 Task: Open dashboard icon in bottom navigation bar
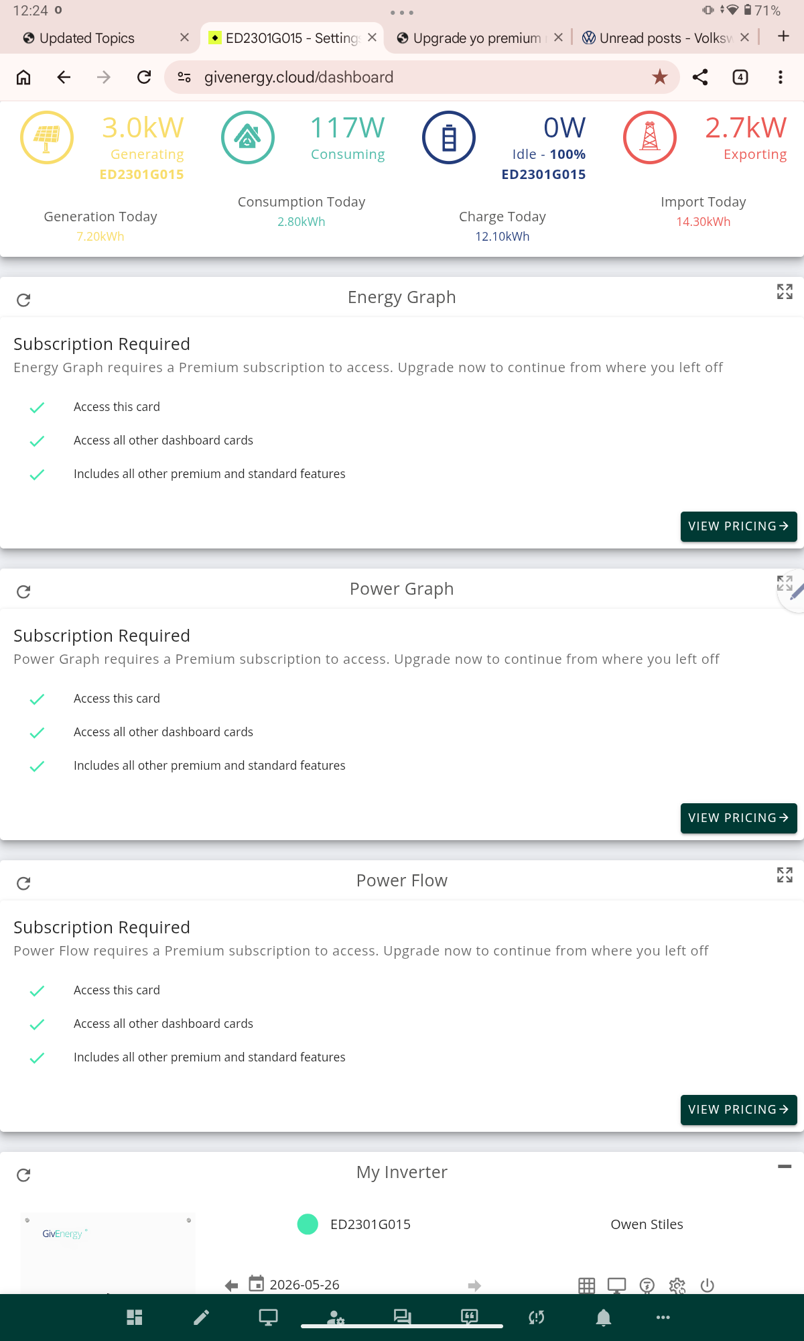point(135,1318)
